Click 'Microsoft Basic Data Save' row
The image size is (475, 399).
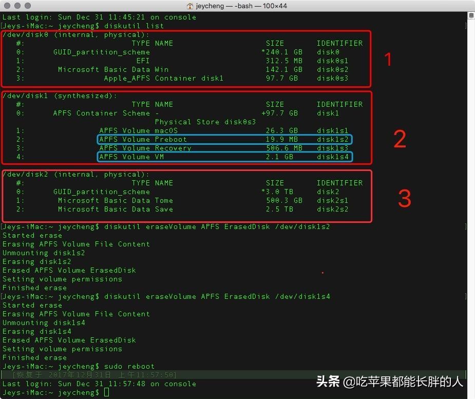coord(116,210)
